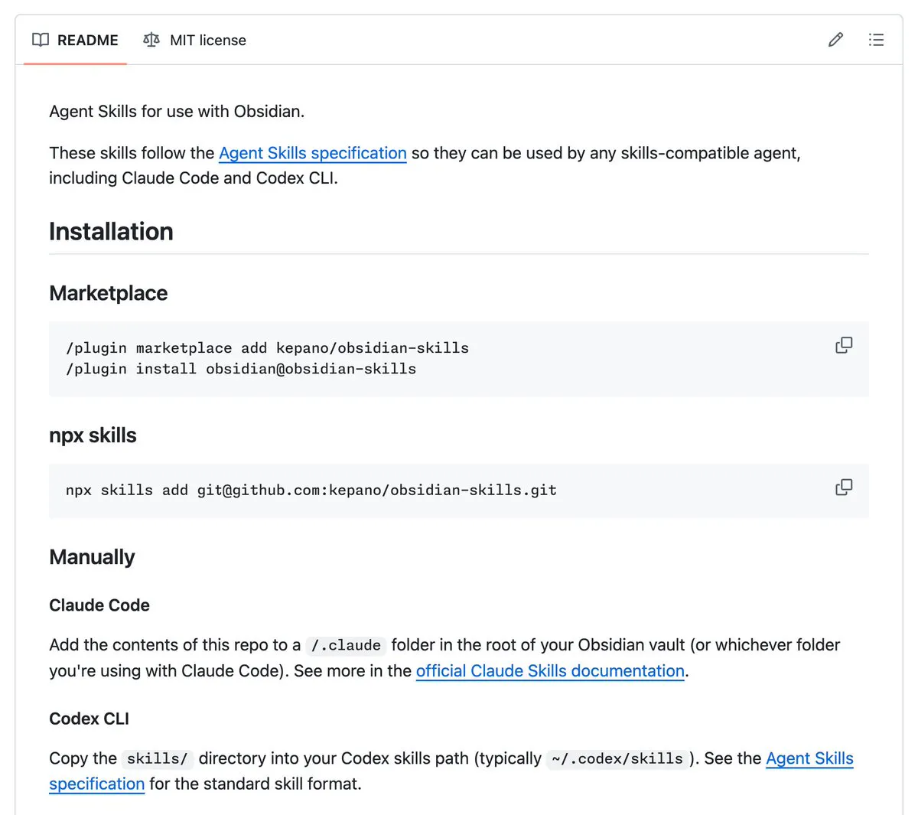Click the Manually heading

(92, 557)
